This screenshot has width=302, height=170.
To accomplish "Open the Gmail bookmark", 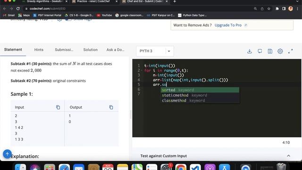I will pyautogui.click(x=9, y=15).
